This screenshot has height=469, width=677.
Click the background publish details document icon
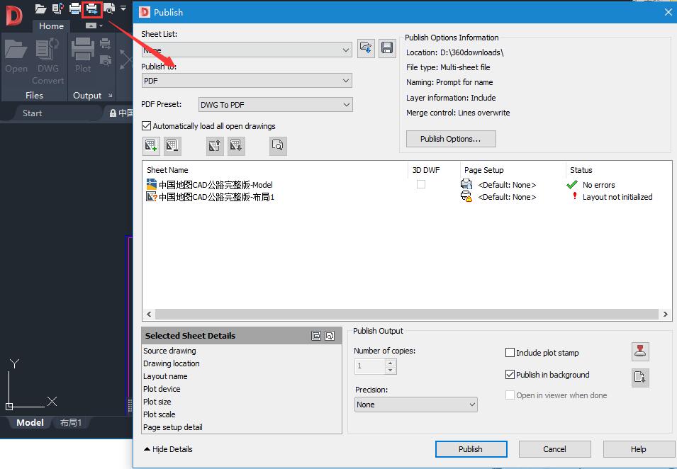coord(640,378)
